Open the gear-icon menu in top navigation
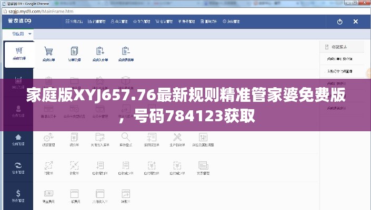Viewport: 371px width, 210px height. click(233, 22)
